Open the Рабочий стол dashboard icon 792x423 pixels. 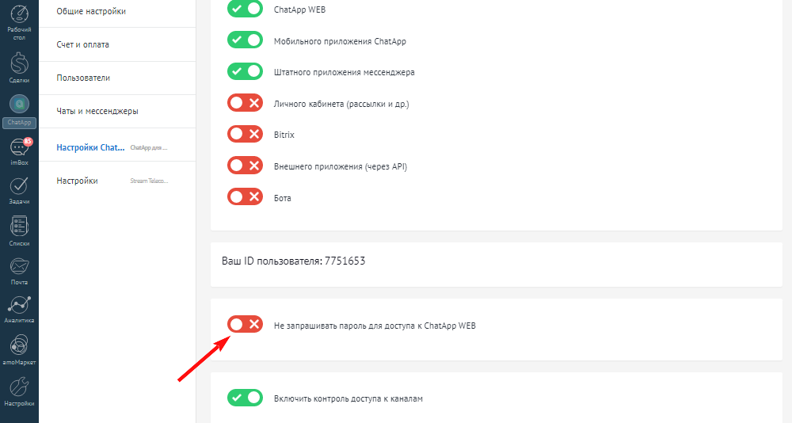(x=19, y=19)
